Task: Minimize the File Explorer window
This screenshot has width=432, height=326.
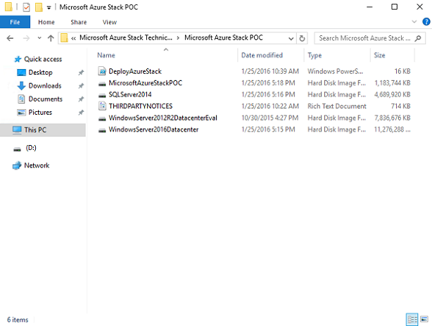Action: tap(369, 7)
